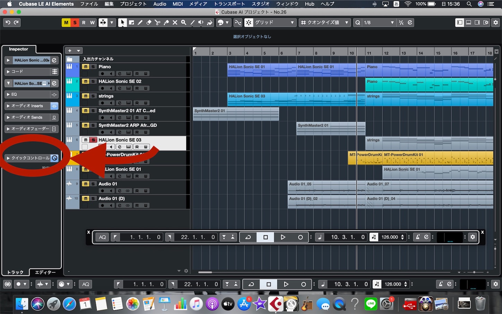Viewport: 502px width, 314px height.
Task: Click the floating transport panel's Stop button
Action: coord(266,237)
